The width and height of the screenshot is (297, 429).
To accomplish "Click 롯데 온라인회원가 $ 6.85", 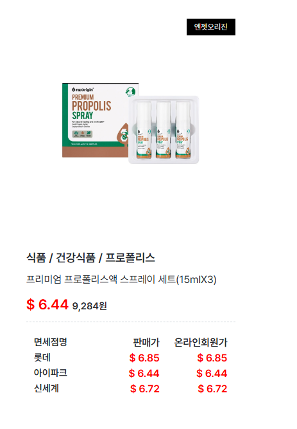I will 212,358.
